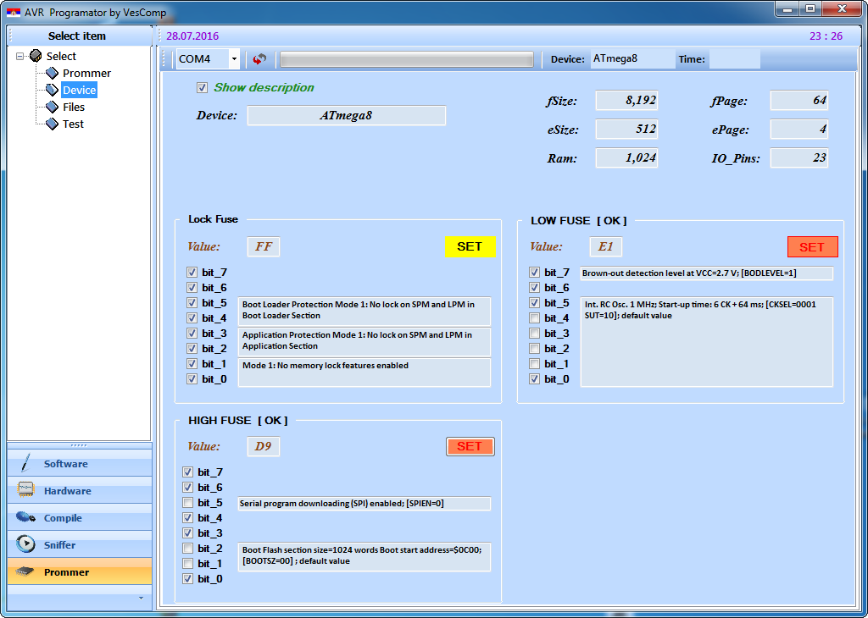Image resolution: width=868 pixels, height=618 pixels.
Task: Open the Prommer navigation section
Action: pyautogui.click(x=80, y=571)
